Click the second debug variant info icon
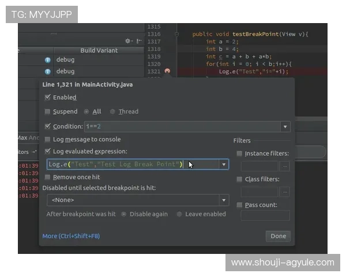Image resolution: width=346 pixels, height=277 pixels. (48, 72)
